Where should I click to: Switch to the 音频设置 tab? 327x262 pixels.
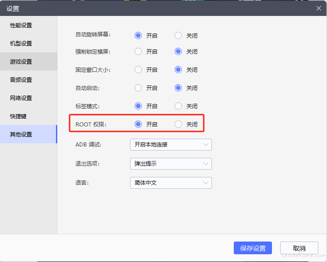pyautogui.click(x=28, y=80)
